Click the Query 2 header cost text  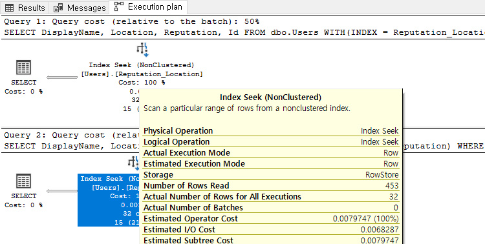(72, 136)
